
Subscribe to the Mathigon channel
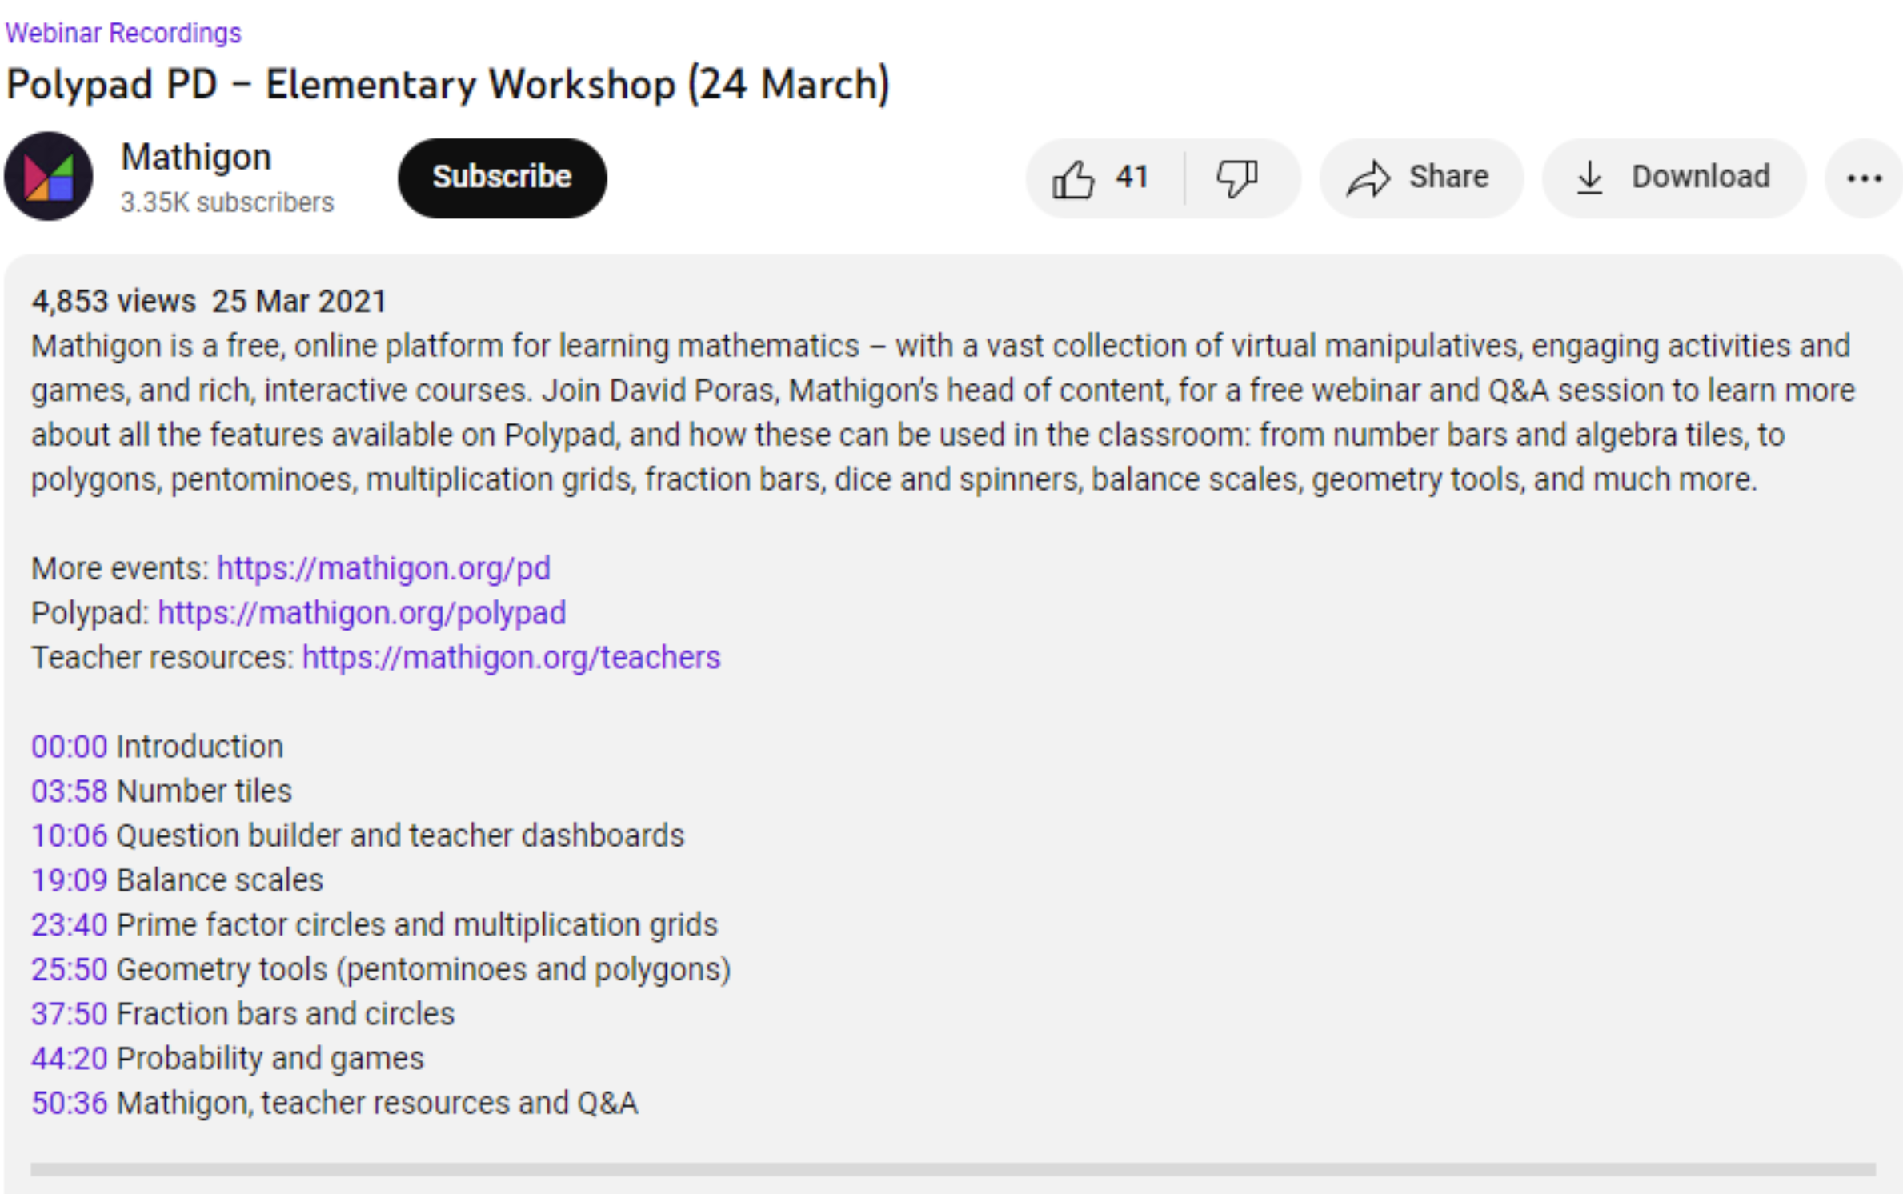502,178
